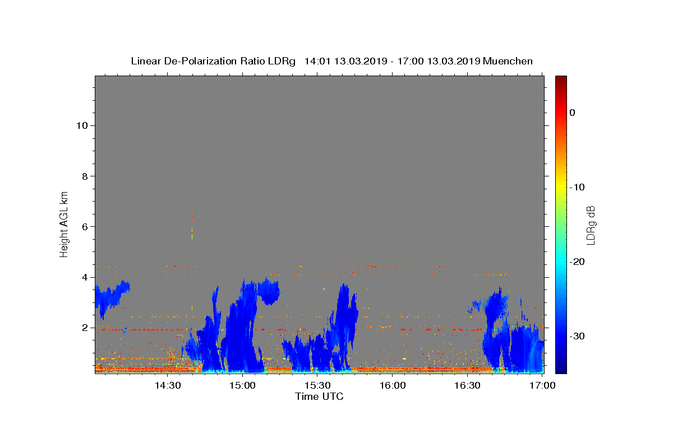Click the 16:00 time tick label
Image resolution: width=673 pixels, height=448 pixels.
coord(393,385)
